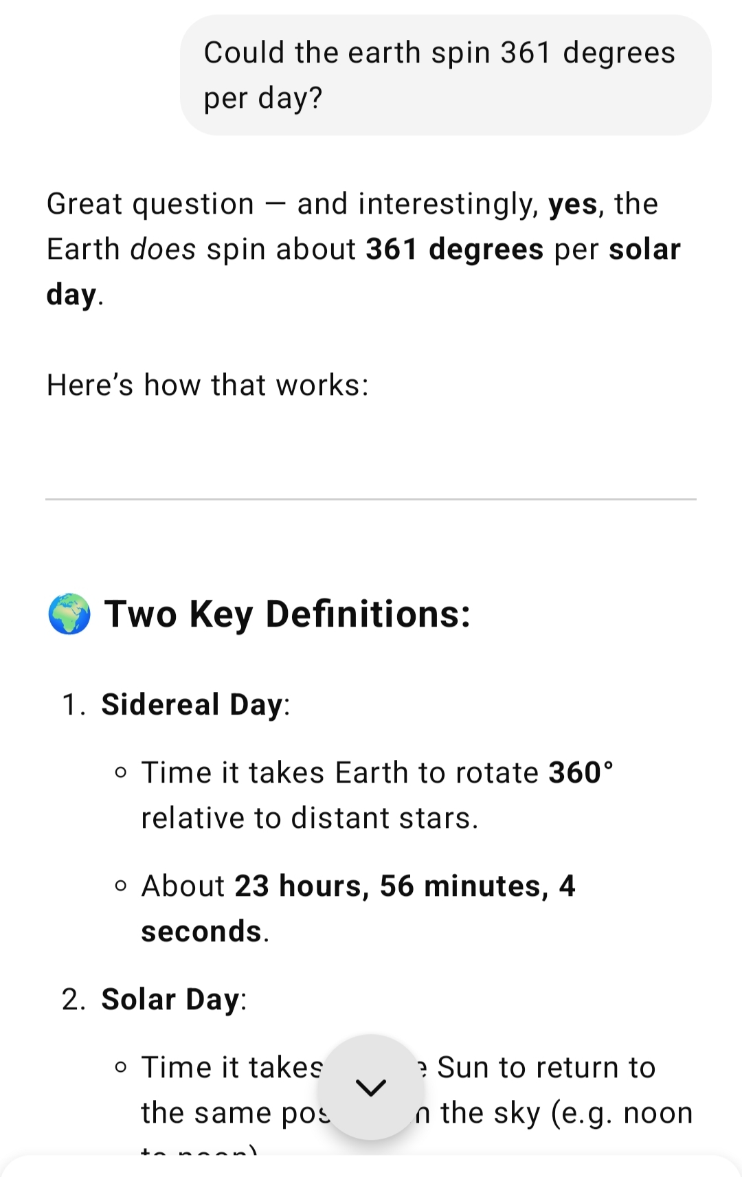
Task: Tap the bold "solar day" phrase in the intro
Action: 363,271
